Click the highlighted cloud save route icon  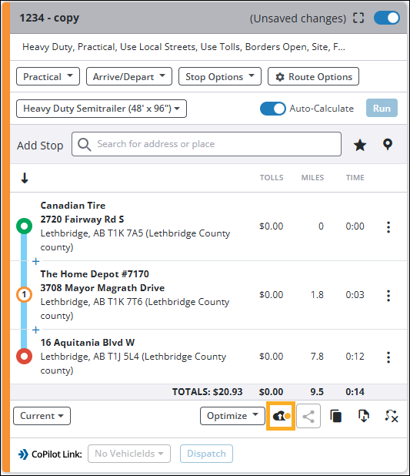coord(281,416)
